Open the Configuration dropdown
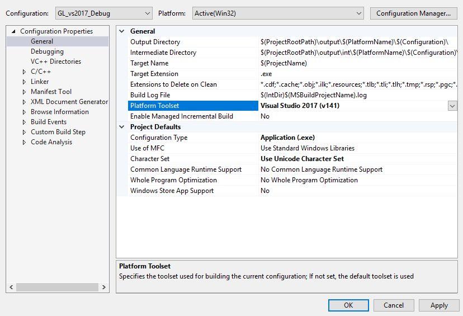This screenshot has height=316, width=463. tap(147, 13)
